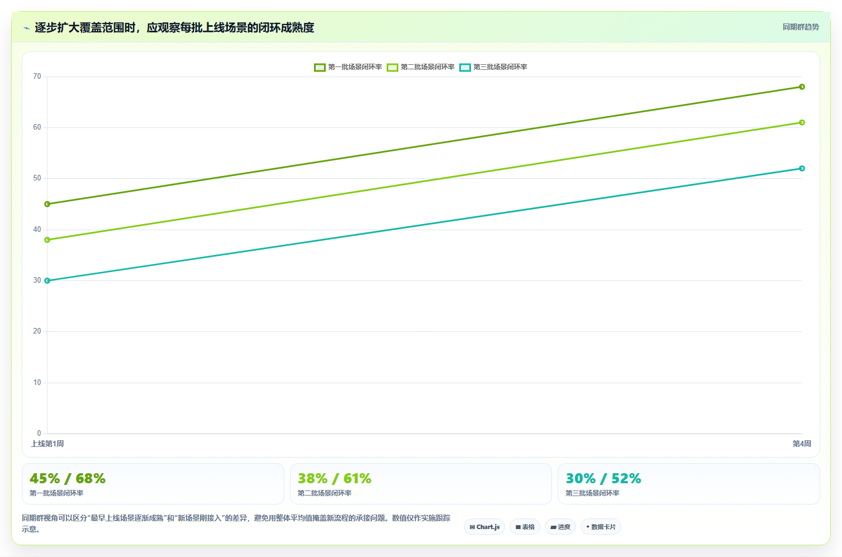The width and height of the screenshot is (842, 557).
Task: Click the 表格 chip
Action: 525,527
